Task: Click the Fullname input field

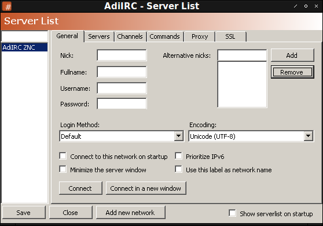Action: pyautogui.click(x=122, y=72)
